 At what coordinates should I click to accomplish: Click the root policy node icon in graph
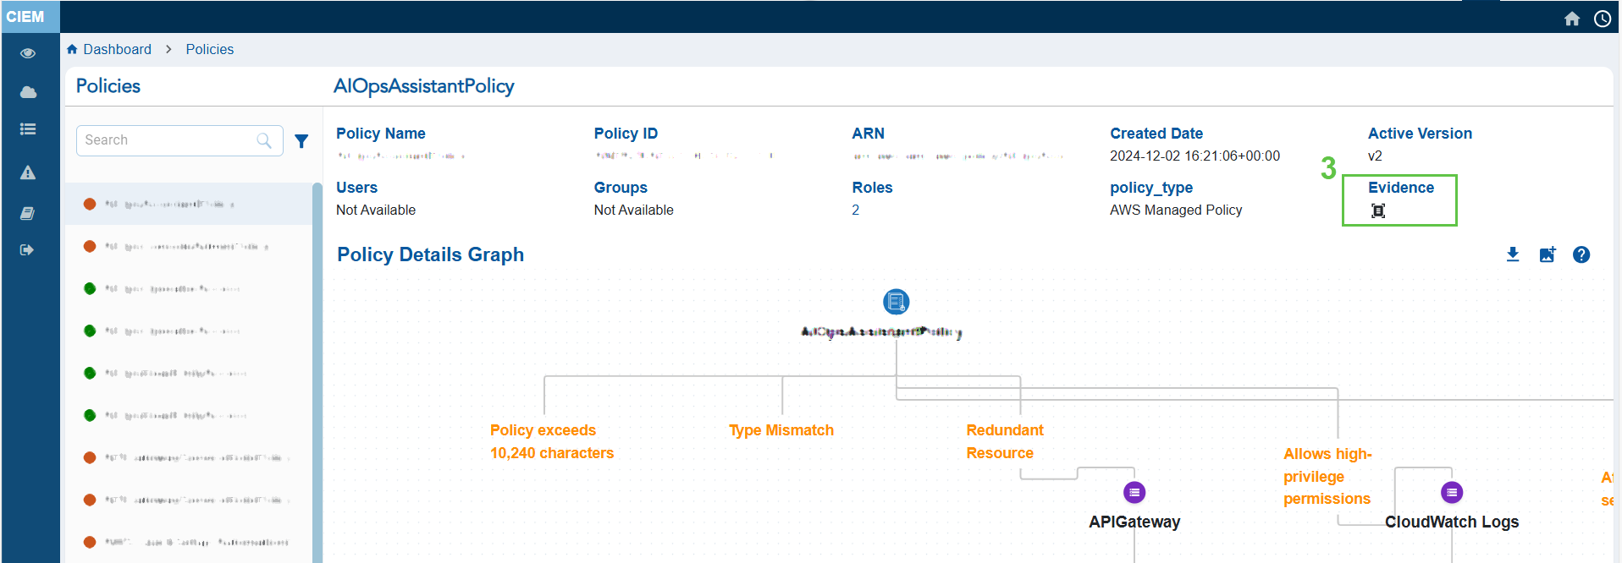tap(896, 302)
